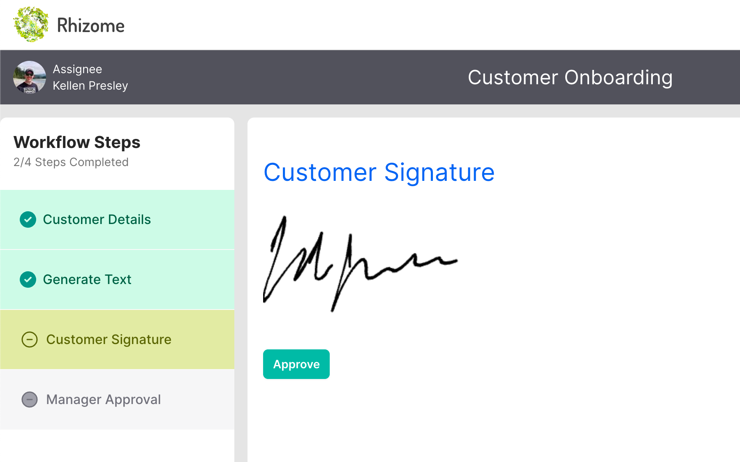Open the Manager Approval step
Viewport: 740px width, 462px height.
pyautogui.click(x=103, y=400)
